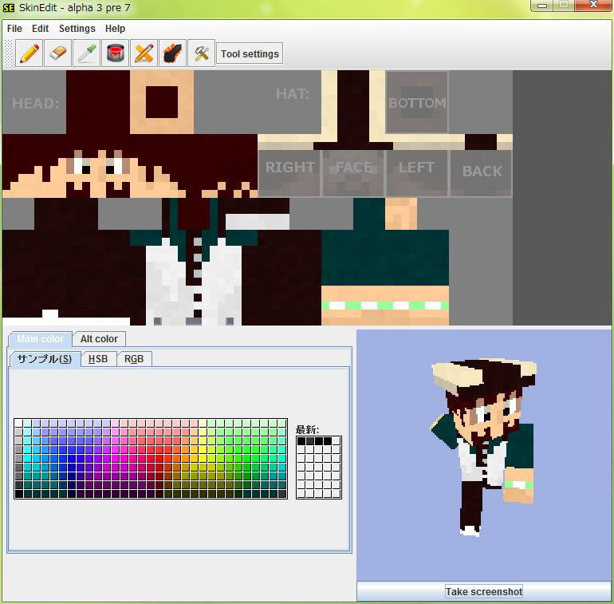Image resolution: width=614 pixels, height=604 pixels.
Task: Pick the black swatch at palette bottom-left
Action: coord(18,494)
